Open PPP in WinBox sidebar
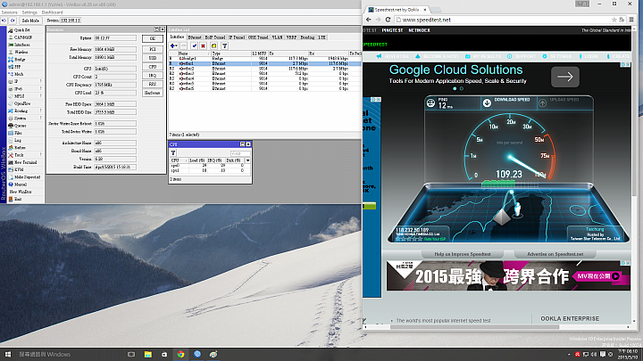Viewport: 643px width, 361px height. point(18,67)
